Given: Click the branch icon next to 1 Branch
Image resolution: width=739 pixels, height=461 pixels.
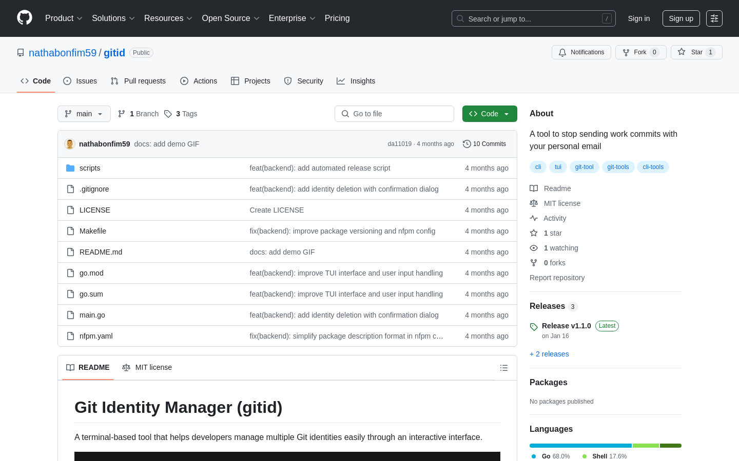Looking at the screenshot, I should [122, 114].
